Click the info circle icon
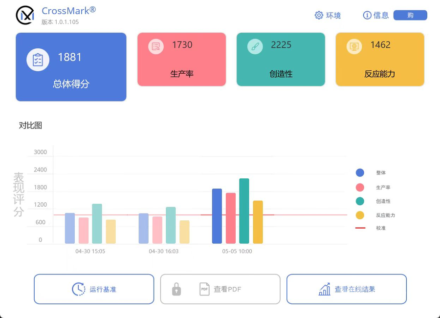 tap(367, 15)
